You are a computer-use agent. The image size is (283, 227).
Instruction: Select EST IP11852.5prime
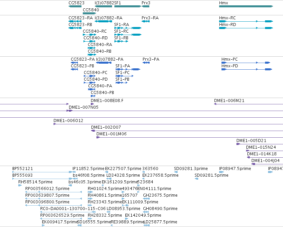[x=74, y=172]
